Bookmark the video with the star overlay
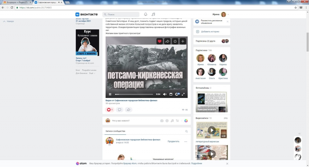 point(175,41)
